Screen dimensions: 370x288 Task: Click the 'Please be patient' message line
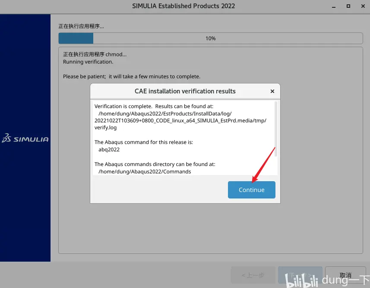coord(132,77)
